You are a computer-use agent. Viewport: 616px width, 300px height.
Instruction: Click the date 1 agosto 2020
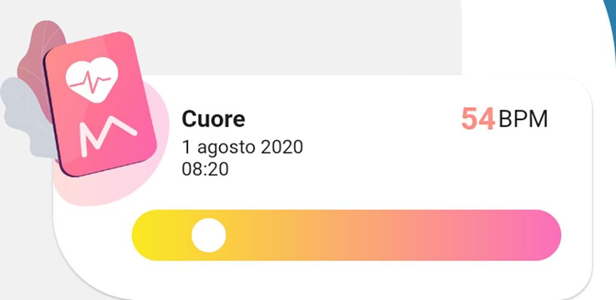[x=242, y=147]
